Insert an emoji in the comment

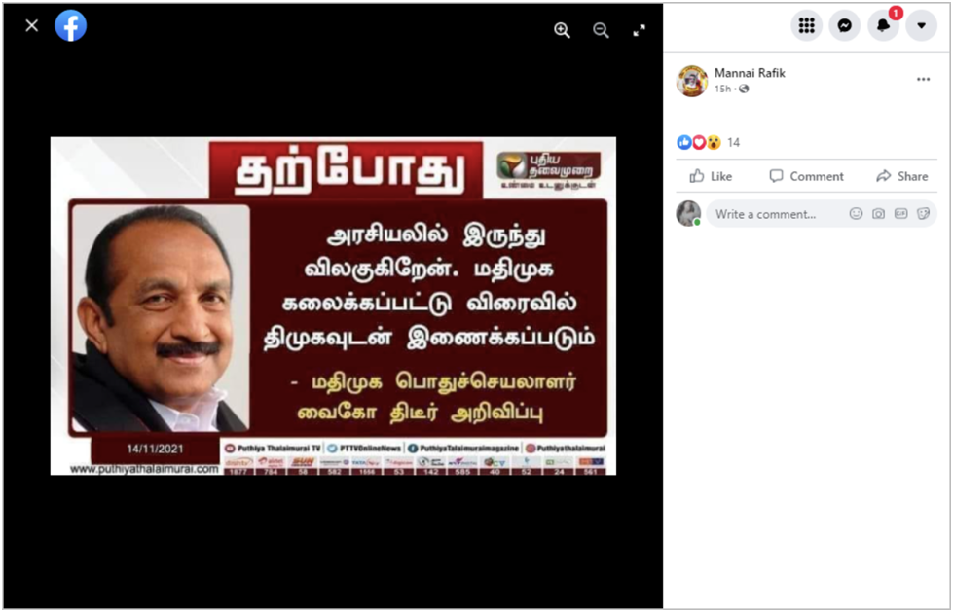(x=856, y=214)
